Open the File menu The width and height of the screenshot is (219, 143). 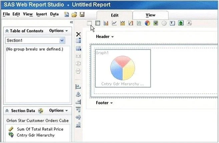[6, 14]
